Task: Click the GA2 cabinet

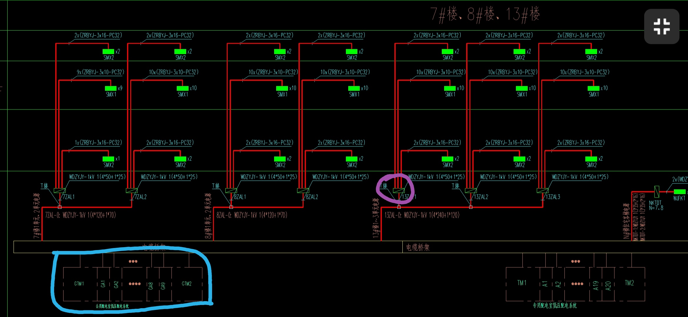Action: point(116,284)
